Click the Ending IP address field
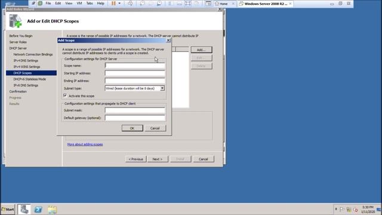Image resolution: width=382 pixels, height=215 pixels. tap(135, 81)
